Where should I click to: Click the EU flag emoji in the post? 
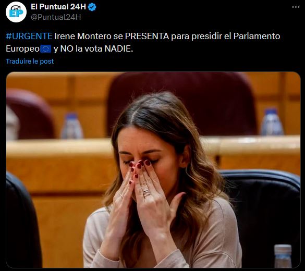(46, 49)
